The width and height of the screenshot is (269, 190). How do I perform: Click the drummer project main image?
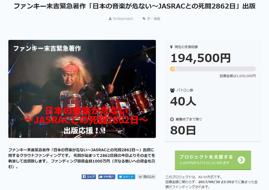click(82, 89)
